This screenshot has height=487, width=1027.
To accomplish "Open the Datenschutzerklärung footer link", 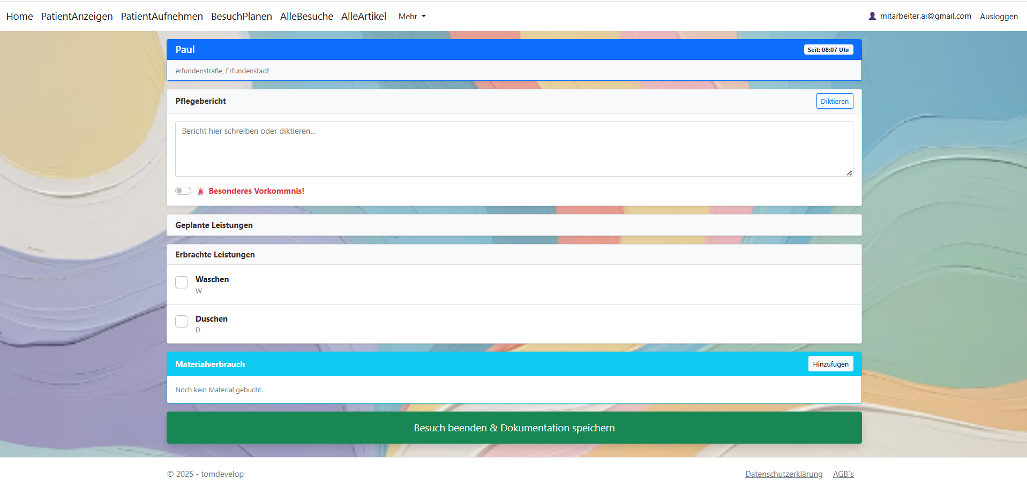I will point(783,474).
